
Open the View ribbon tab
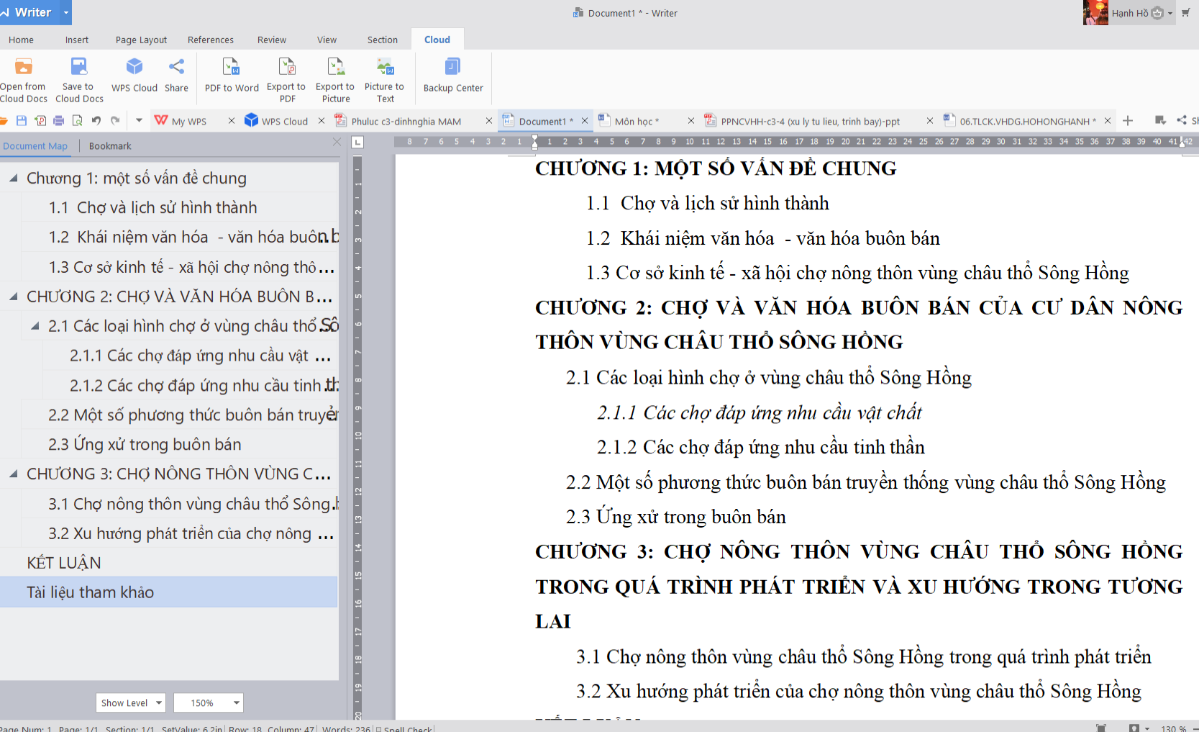(x=327, y=40)
